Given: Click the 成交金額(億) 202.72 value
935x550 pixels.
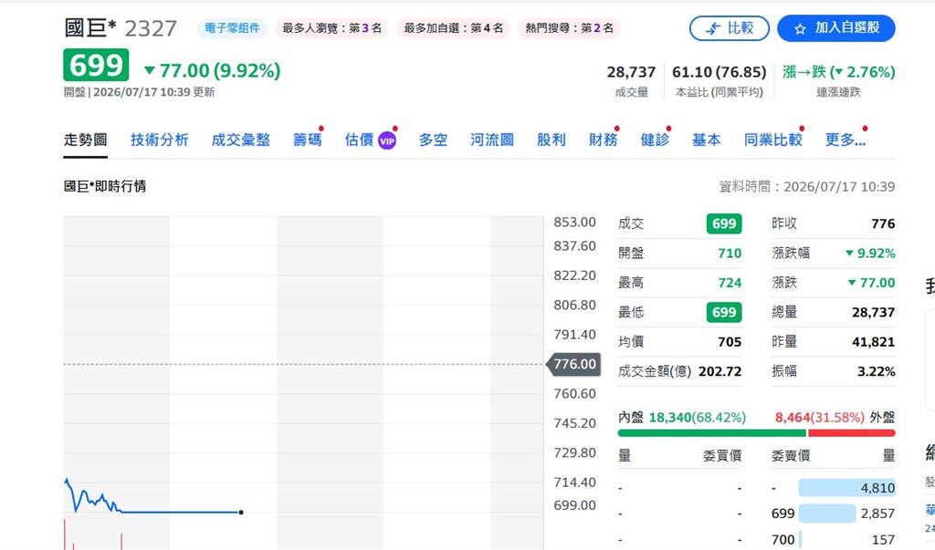Looking at the screenshot, I should pyautogui.click(x=720, y=371).
